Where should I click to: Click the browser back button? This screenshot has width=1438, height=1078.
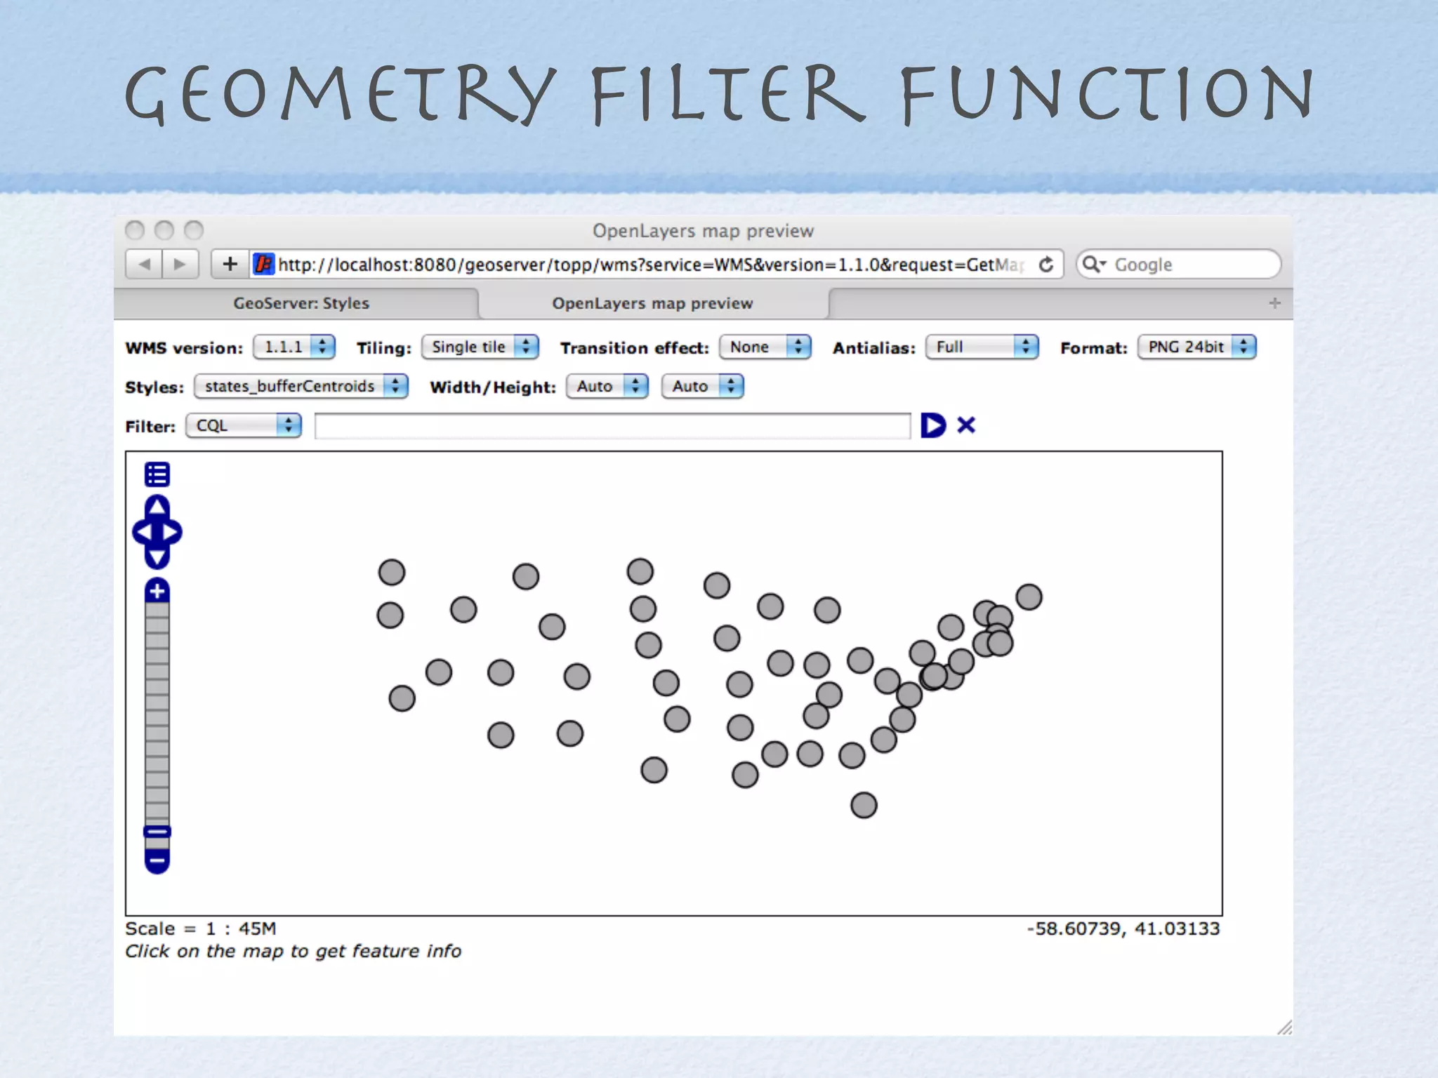[x=145, y=265]
